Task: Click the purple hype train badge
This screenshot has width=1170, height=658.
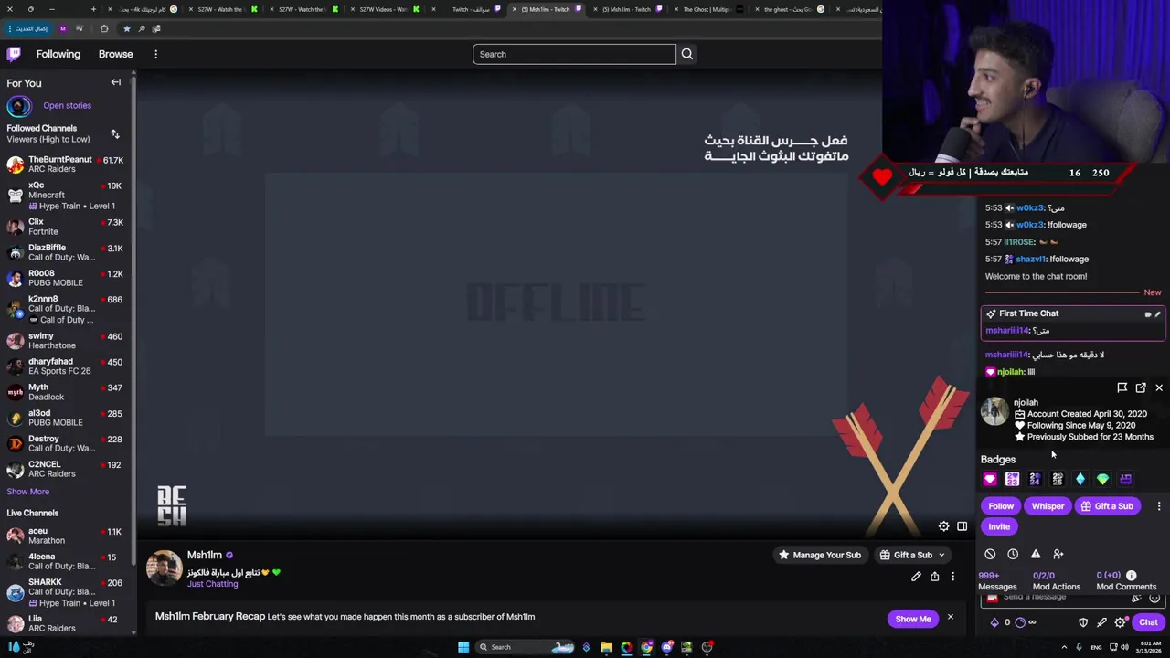Action: 1125,479
